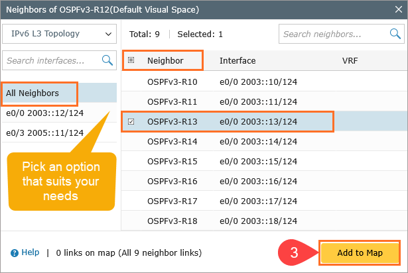Select the OSPFv3-R14 neighbor row
Screen dimensions: 408x273
[172, 142]
